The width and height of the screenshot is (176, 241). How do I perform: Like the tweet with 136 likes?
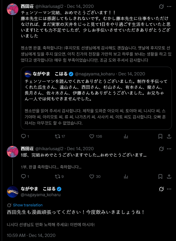coord(96,136)
